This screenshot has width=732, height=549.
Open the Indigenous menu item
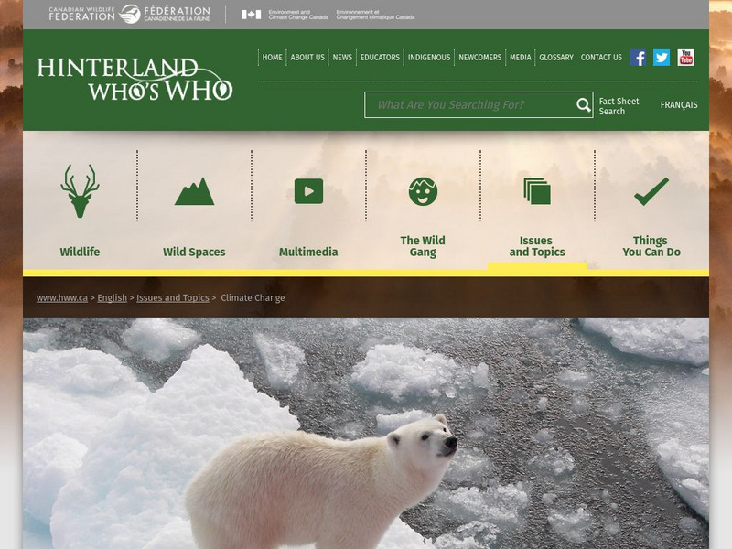pos(429,58)
